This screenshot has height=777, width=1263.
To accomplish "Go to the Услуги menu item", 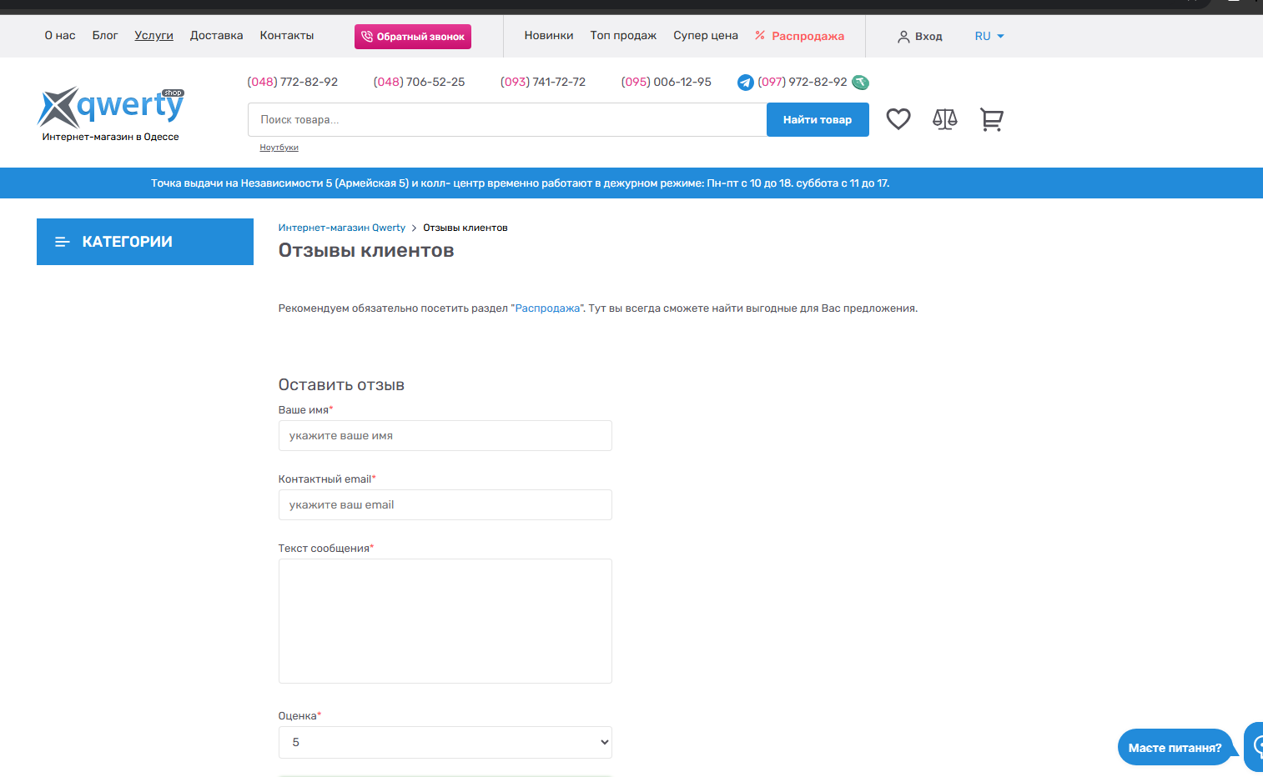I will click(x=153, y=36).
